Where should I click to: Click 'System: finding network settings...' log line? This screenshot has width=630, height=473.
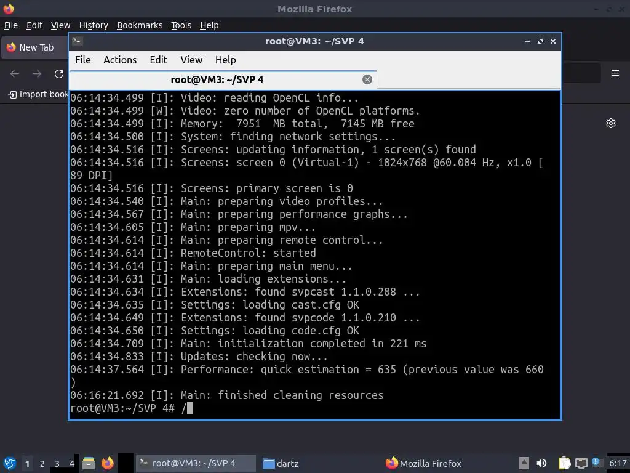pos(233,137)
